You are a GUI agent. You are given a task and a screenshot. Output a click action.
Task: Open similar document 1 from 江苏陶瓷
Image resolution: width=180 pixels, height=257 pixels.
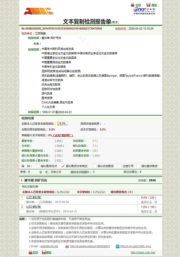click(34, 197)
